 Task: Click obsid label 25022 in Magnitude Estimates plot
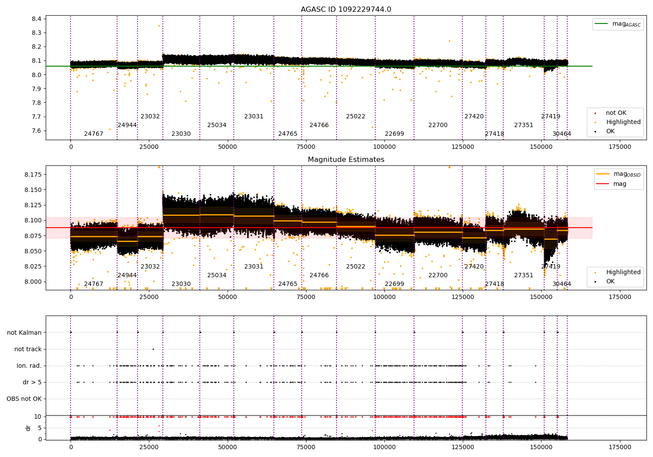point(356,267)
